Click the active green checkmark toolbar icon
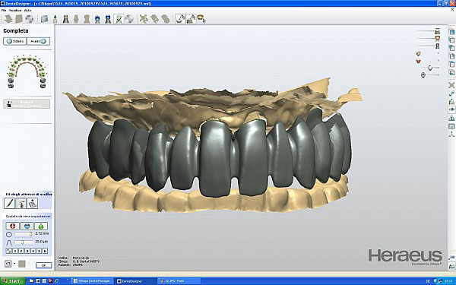This screenshot has height=285, width=456. tap(119, 19)
